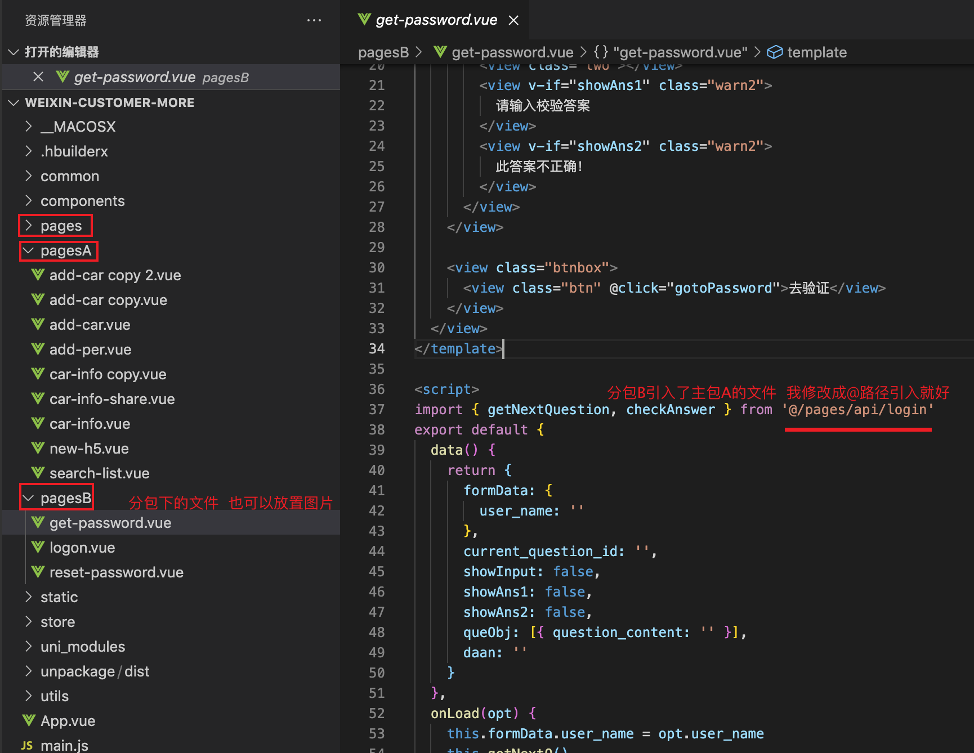
Task: Expand the store folder
Action: click(29, 621)
